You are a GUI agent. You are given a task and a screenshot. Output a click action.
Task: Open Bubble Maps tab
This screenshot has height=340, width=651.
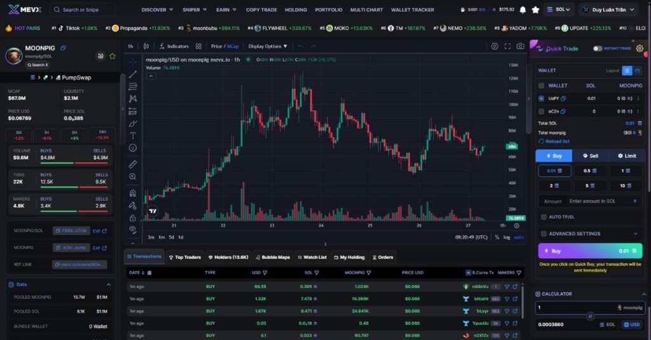(273, 257)
